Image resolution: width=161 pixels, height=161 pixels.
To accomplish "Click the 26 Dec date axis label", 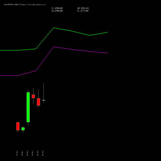I will pos(43,153).
